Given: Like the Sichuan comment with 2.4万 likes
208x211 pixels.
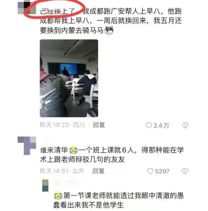Looking at the screenshot, I should pos(149,125).
